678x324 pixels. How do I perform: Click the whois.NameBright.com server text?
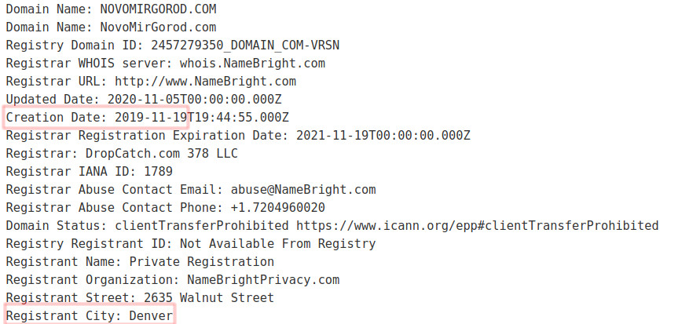click(252, 64)
